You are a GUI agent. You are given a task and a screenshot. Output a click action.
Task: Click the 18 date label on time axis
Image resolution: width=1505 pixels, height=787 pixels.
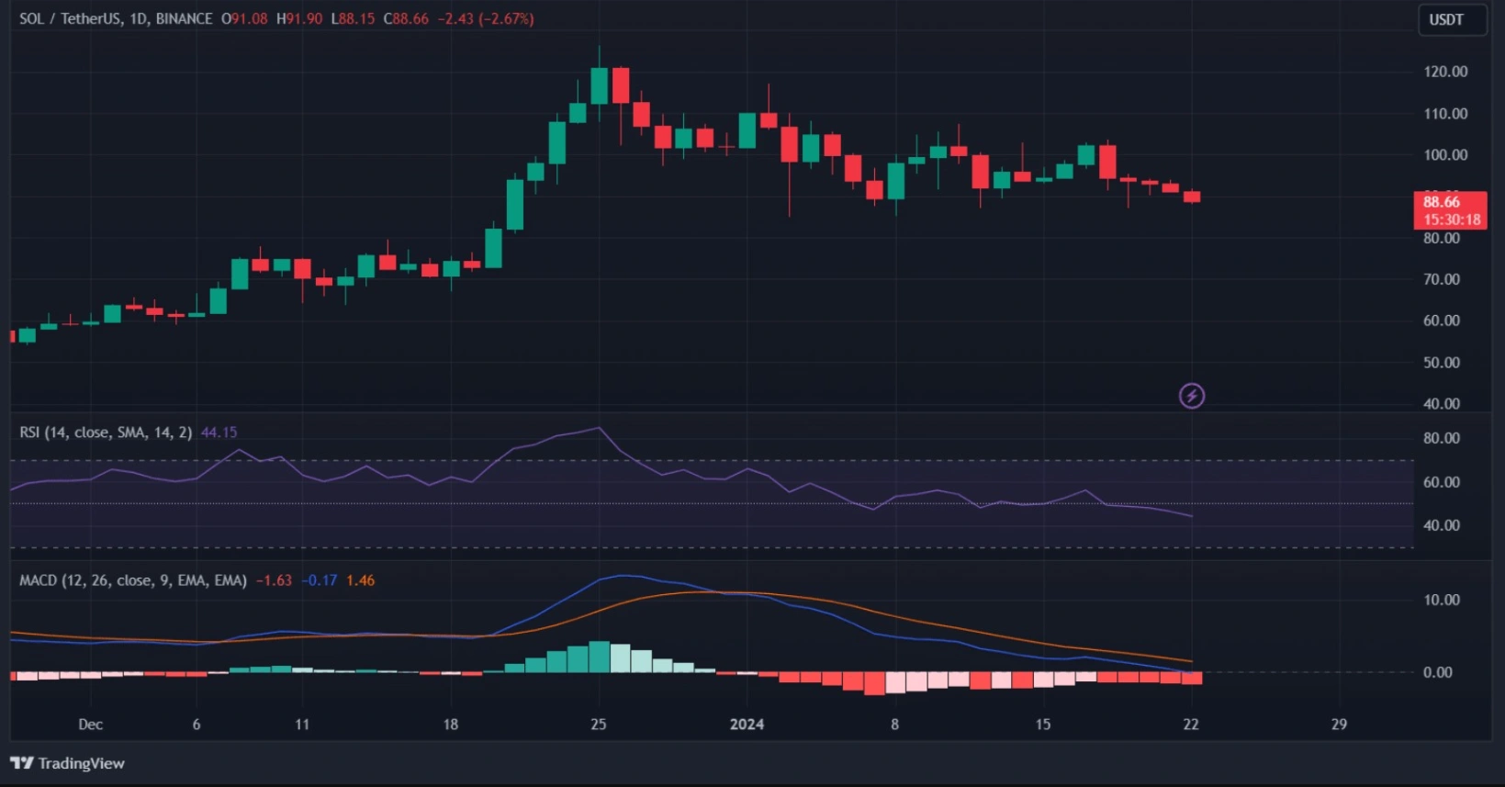point(451,725)
